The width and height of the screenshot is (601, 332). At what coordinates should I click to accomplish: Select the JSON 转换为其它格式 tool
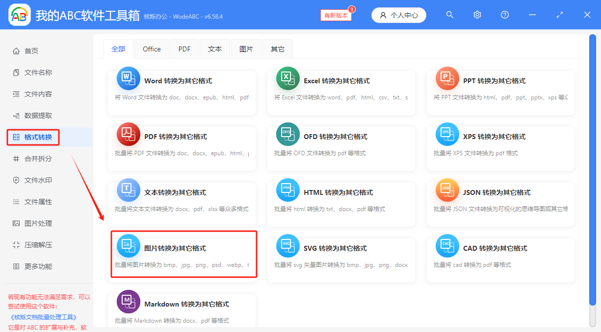pyautogui.click(x=500, y=203)
